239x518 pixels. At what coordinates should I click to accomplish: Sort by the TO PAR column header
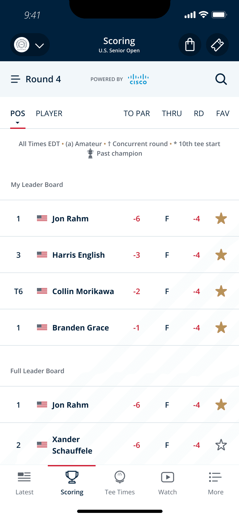(137, 114)
